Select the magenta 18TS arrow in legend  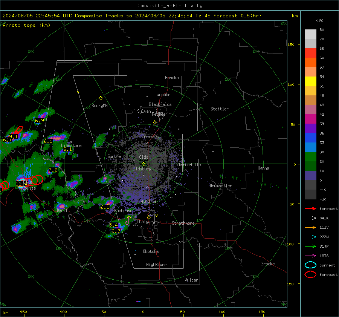click(x=310, y=256)
